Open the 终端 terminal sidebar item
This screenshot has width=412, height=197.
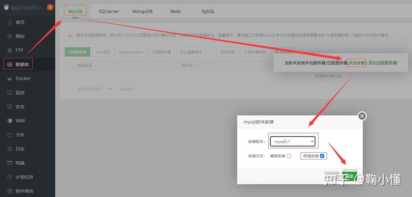(x=27, y=163)
